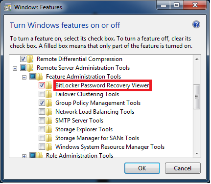Select Role Administration Tools label

(79, 155)
